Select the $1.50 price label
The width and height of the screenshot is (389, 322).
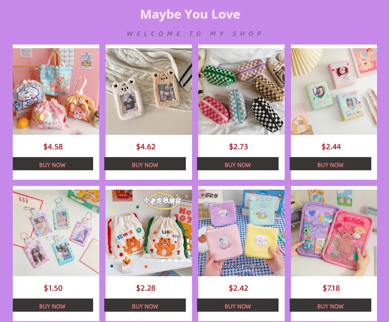pos(53,288)
